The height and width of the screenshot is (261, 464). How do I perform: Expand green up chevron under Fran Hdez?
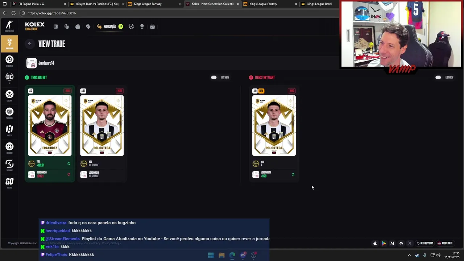coord(69,164)
